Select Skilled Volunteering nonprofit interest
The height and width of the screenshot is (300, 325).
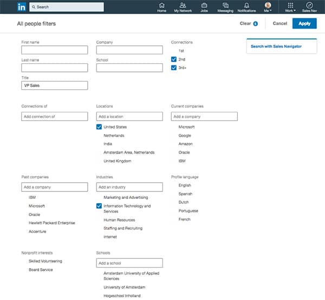point(45,261)
